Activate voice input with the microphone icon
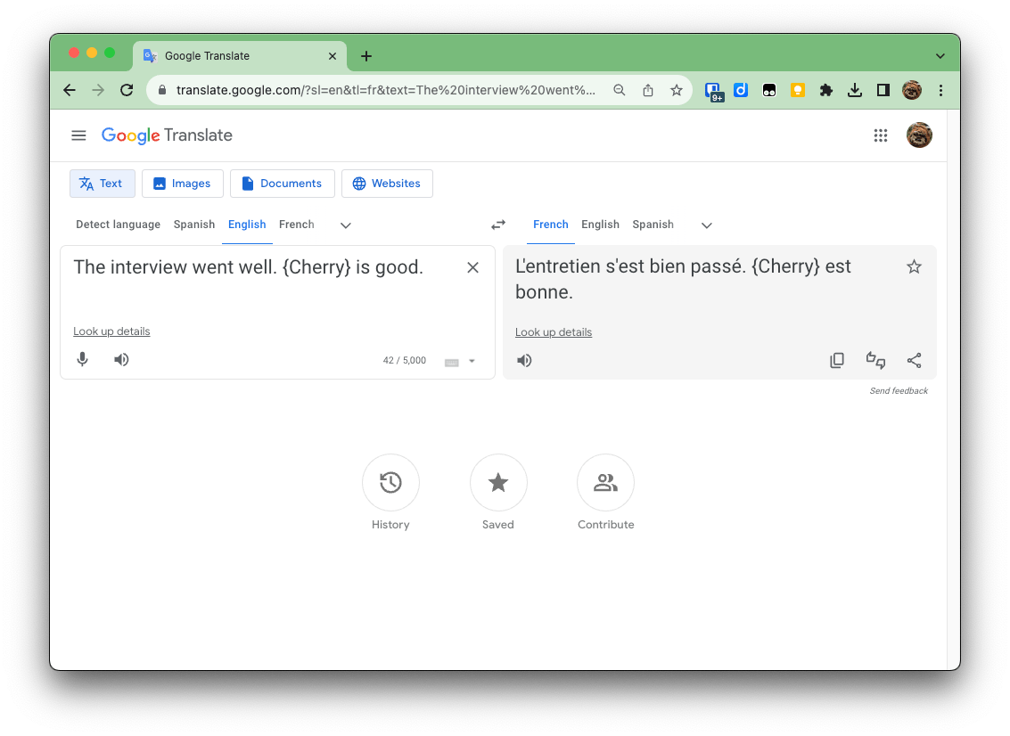 pyautogui.click(x=82, y=359)
